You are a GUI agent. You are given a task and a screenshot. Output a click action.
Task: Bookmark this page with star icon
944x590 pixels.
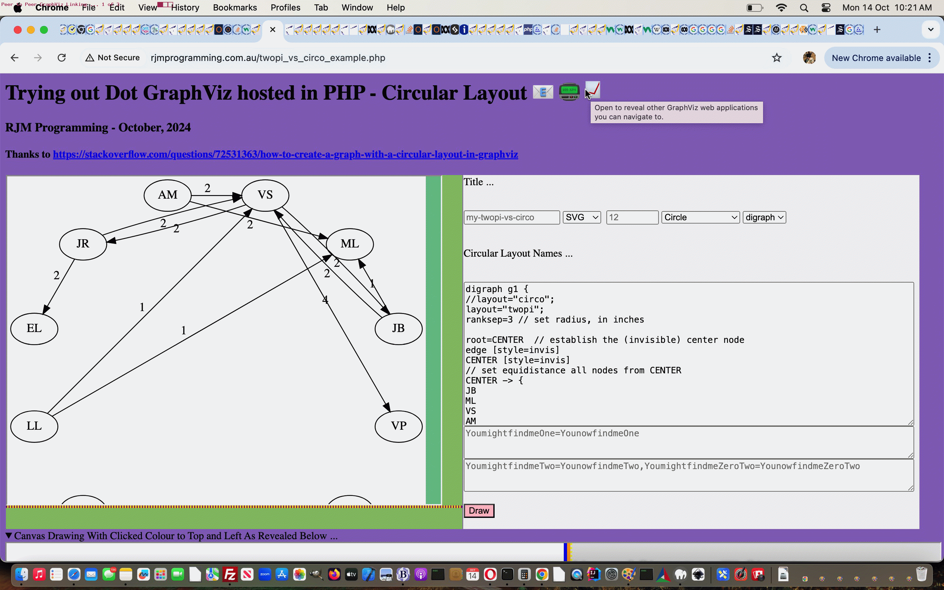click(x=777, y=58)
